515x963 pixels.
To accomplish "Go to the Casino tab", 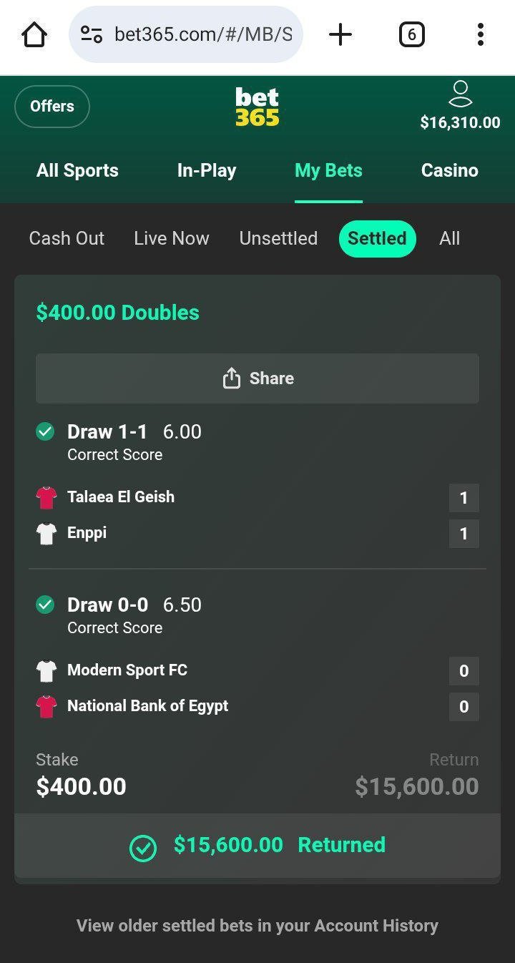I will point(449,170).
